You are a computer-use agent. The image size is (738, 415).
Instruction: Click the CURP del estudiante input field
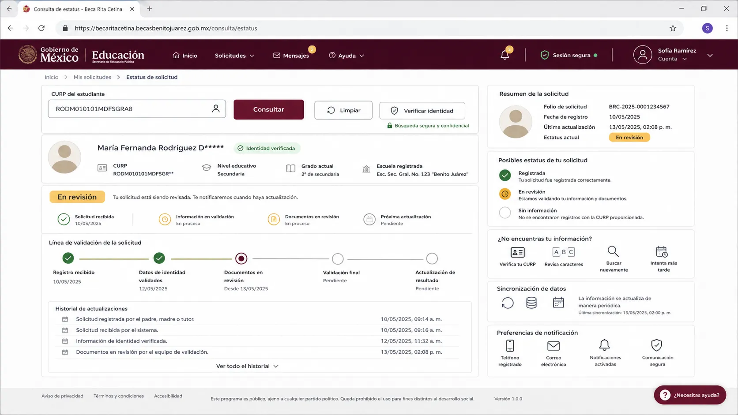(x=137, y=109)
